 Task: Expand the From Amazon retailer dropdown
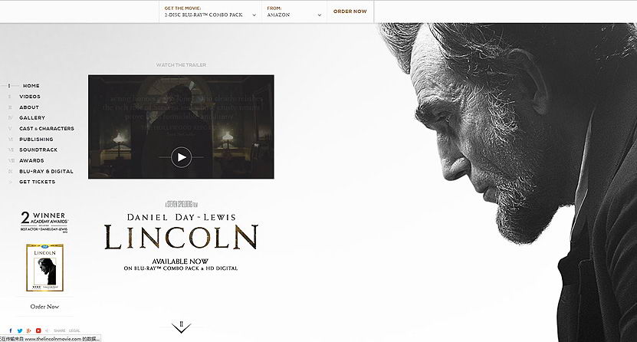coord(294,12)
